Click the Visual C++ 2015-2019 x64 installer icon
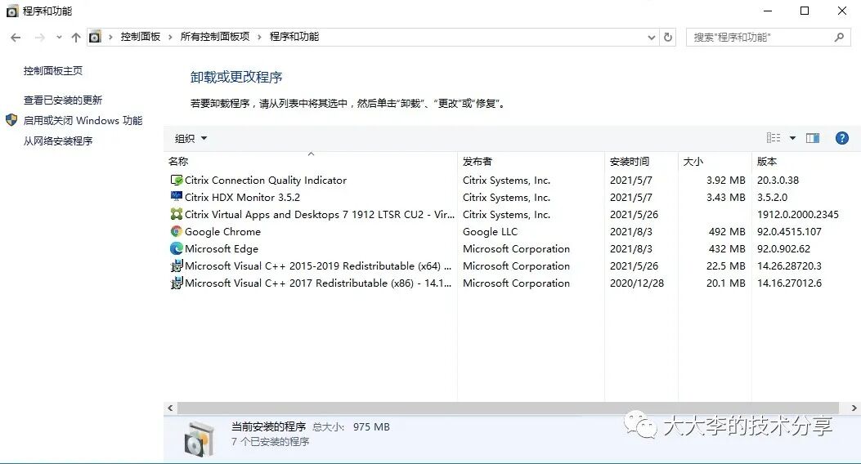Screen dimensions: 861x464 177,266
